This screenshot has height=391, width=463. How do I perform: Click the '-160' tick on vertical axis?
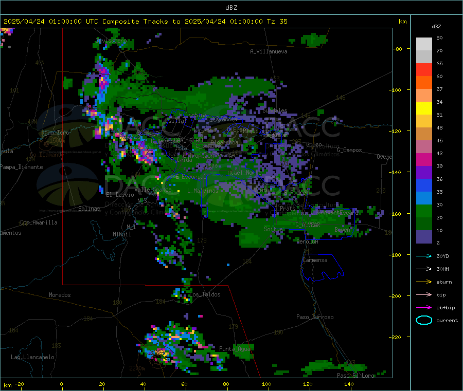(395, 214)
